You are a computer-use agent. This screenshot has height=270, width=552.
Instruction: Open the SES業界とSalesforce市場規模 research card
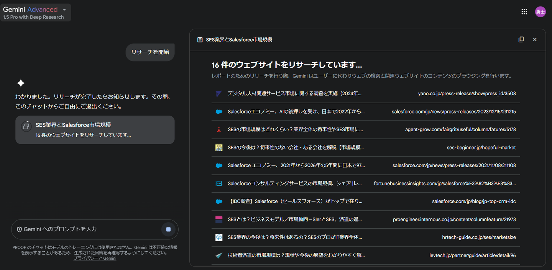click(x=95, y=130)
